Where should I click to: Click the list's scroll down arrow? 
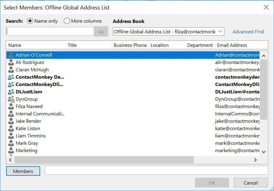(x=264, y=152)
